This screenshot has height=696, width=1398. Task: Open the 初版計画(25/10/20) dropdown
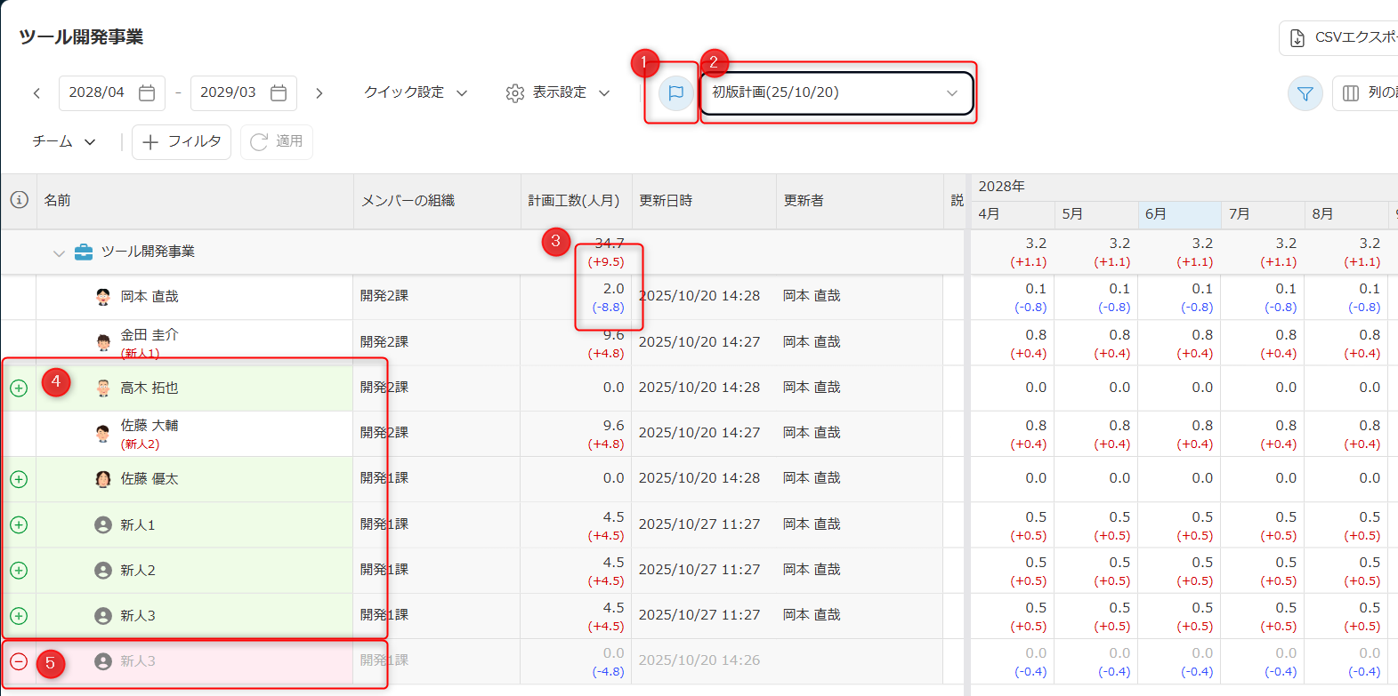click(x=836, y=92)
